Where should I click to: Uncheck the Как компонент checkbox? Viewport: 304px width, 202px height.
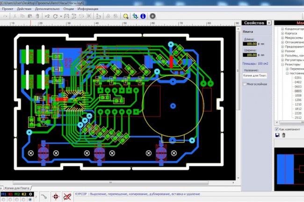click(x=277, y=129)
